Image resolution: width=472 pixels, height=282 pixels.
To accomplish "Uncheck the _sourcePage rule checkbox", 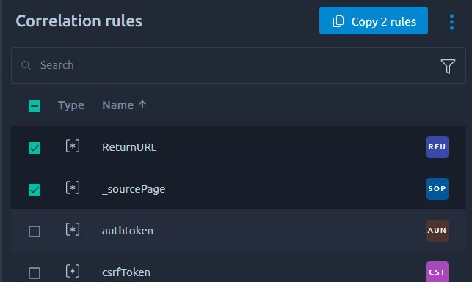I will coord(35,190).
